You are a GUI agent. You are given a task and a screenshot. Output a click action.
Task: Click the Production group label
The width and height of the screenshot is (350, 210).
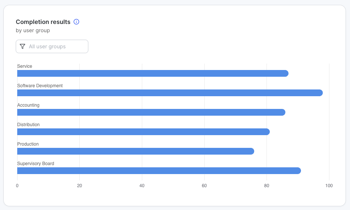28,144
